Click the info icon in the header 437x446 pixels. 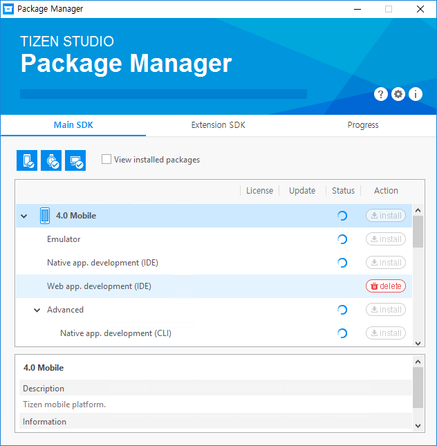click(416, 94)
